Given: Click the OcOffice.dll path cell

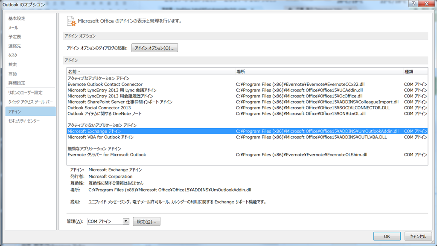Looking at the screenshot, I should [299, 96].
